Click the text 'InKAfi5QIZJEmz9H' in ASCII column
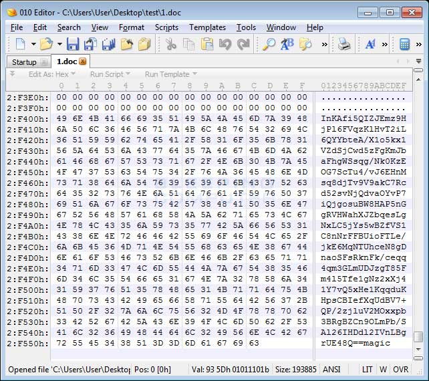The height and width of the screenshot is (381, 429). tap(364, 119)
